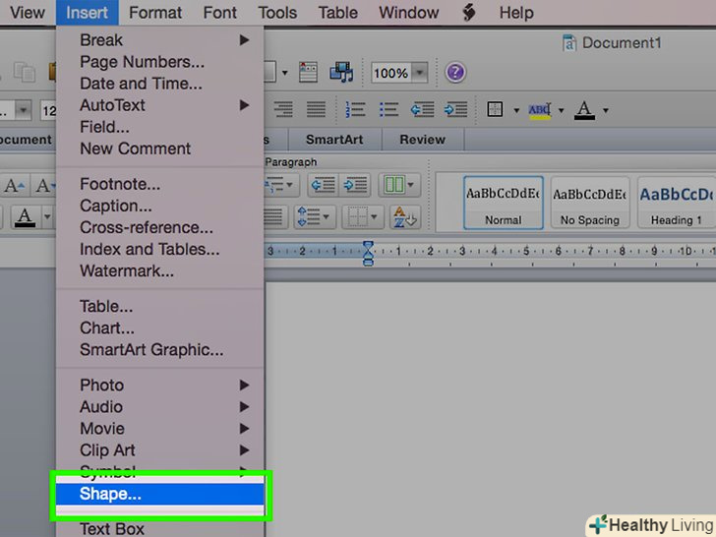Expand the text highlight color dropdown arrow
The height and width of the screenshot is (537, 716).
point(562,110)
